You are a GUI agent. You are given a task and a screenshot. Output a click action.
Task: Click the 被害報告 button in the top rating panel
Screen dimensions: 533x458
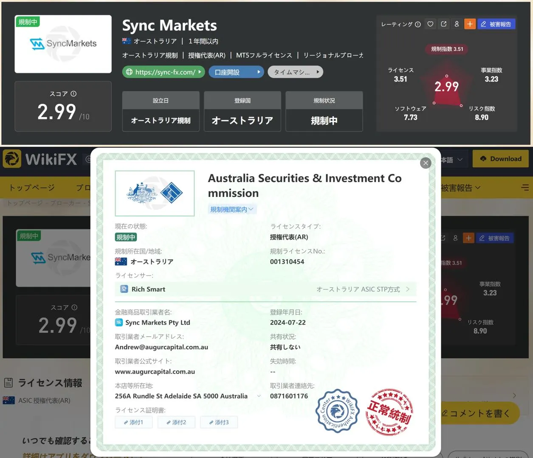496,24
